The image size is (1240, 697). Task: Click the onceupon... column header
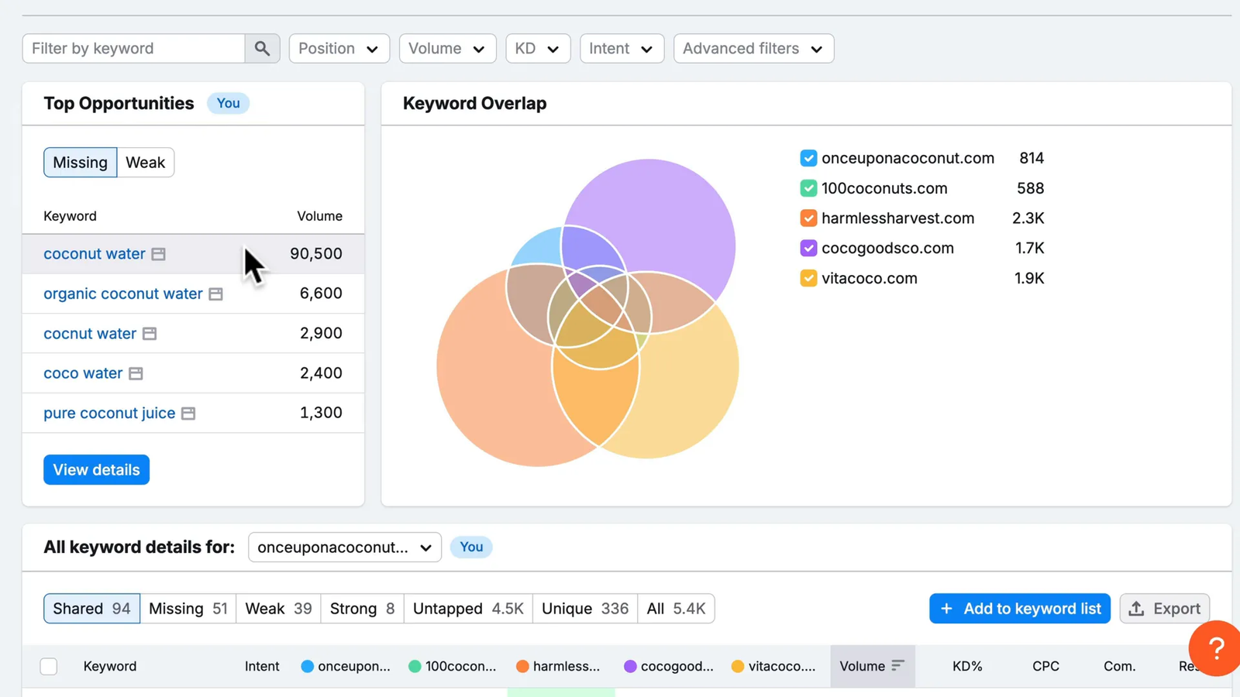click(346, 666)
